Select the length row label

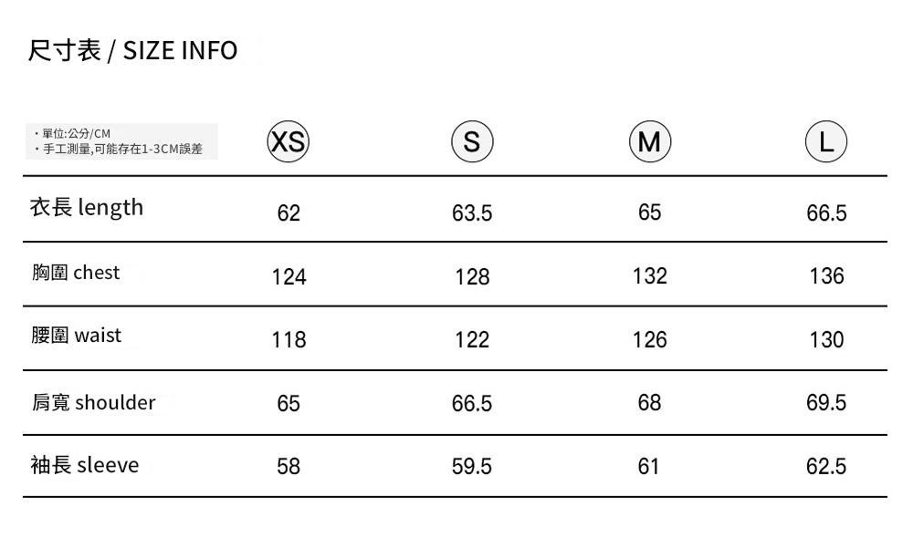click(x=87, y=208)
